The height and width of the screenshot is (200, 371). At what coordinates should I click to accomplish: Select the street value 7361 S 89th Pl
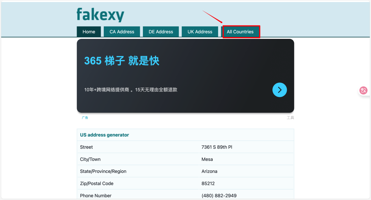(x=217, y=147)
